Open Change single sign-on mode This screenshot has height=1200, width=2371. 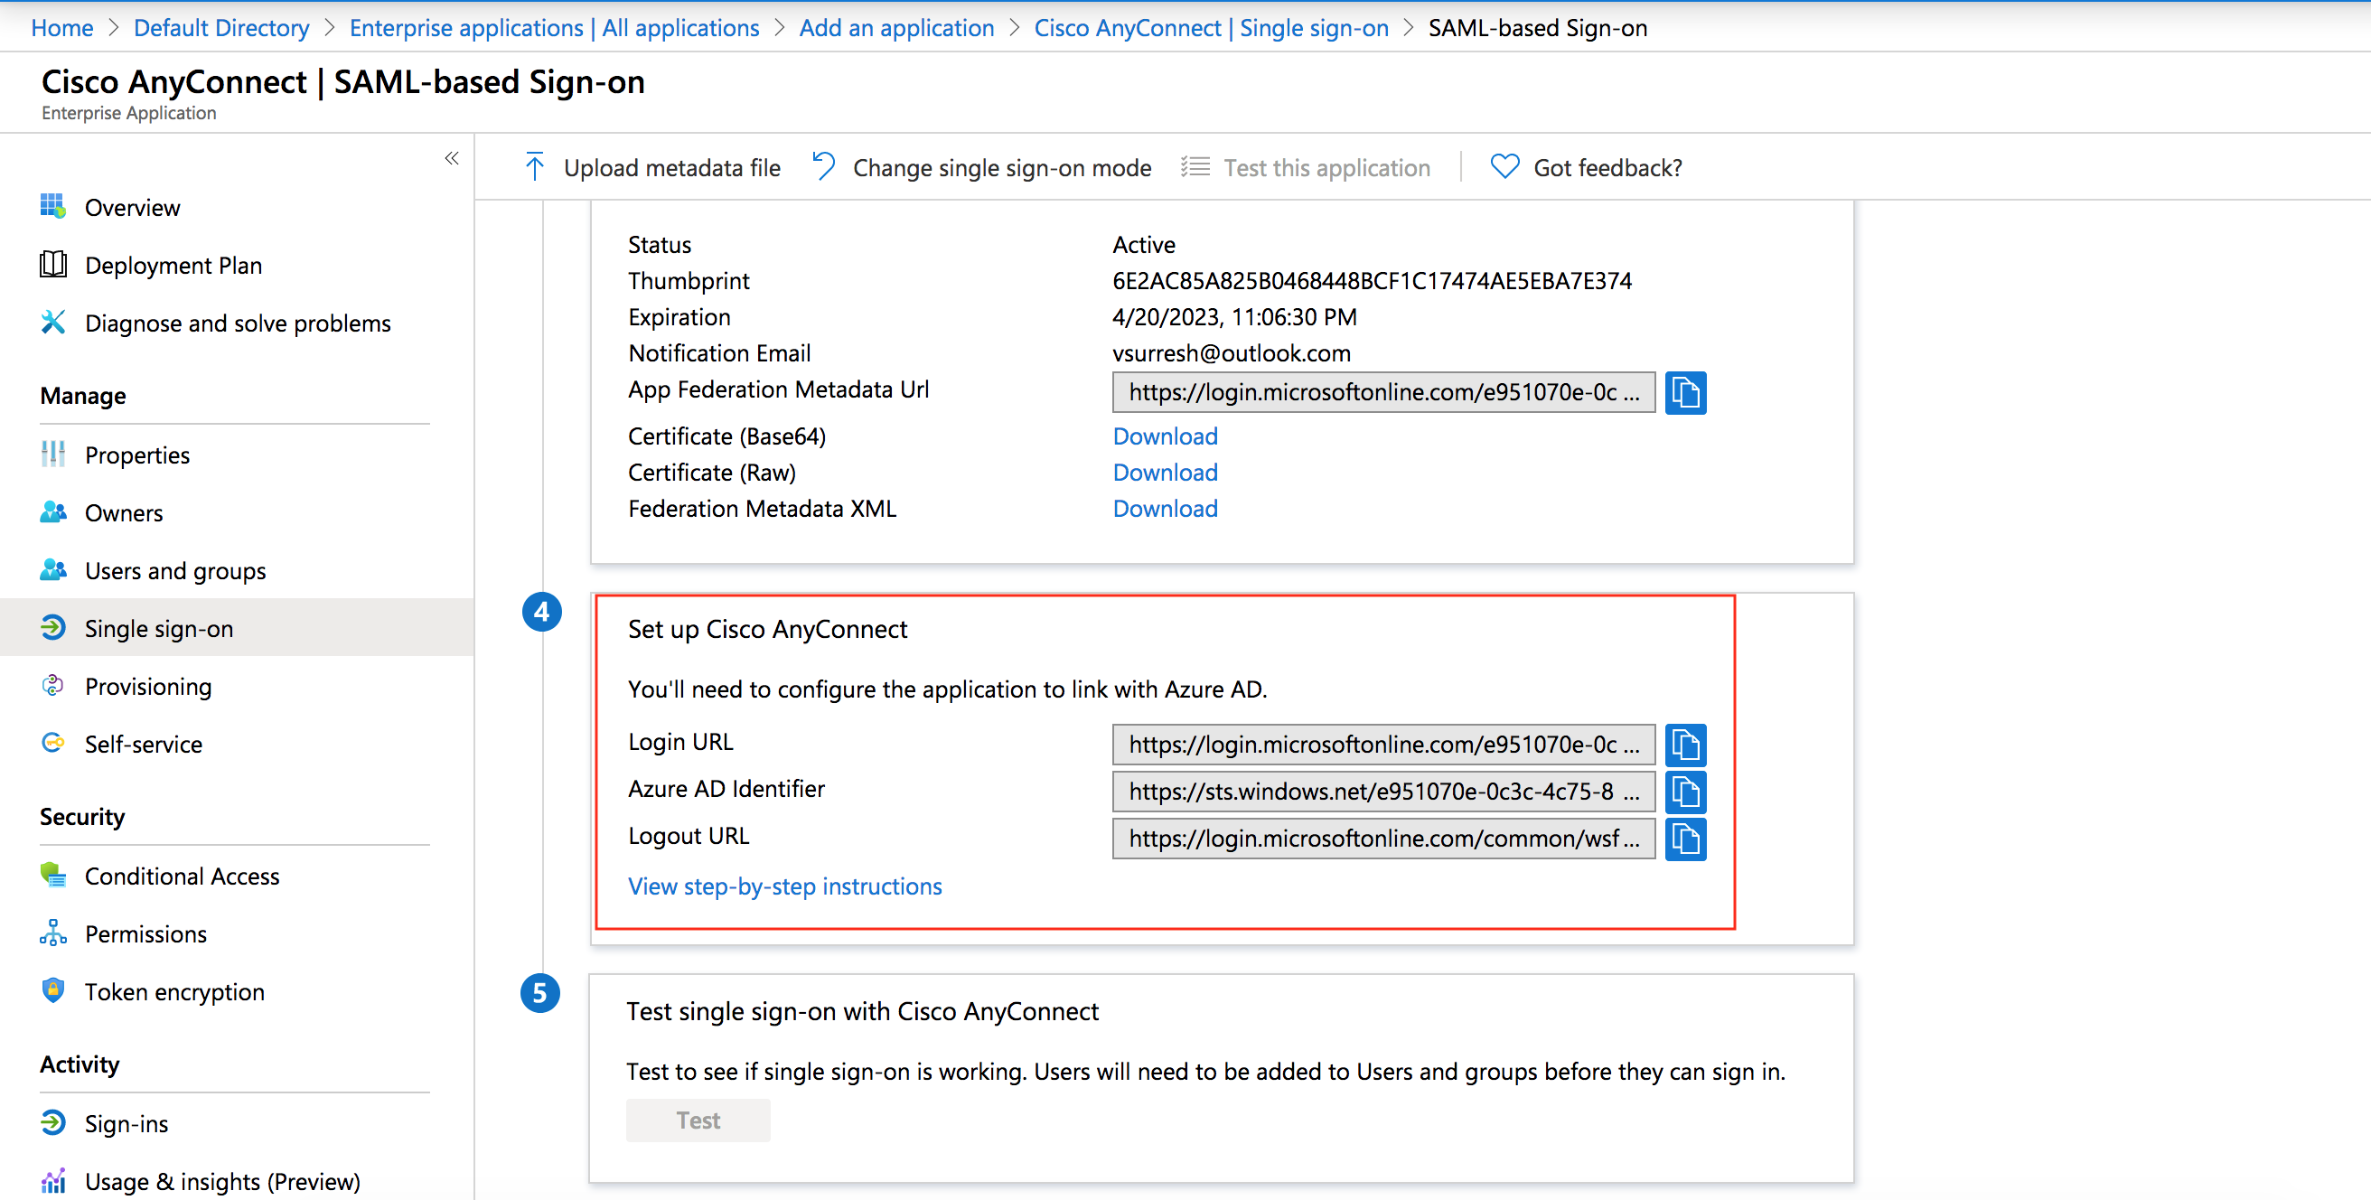[x=1000, y=167]
